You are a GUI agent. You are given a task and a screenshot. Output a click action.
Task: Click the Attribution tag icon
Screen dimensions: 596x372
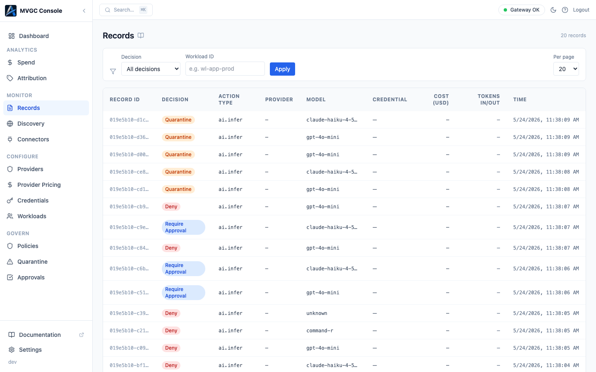coord(10,78)
